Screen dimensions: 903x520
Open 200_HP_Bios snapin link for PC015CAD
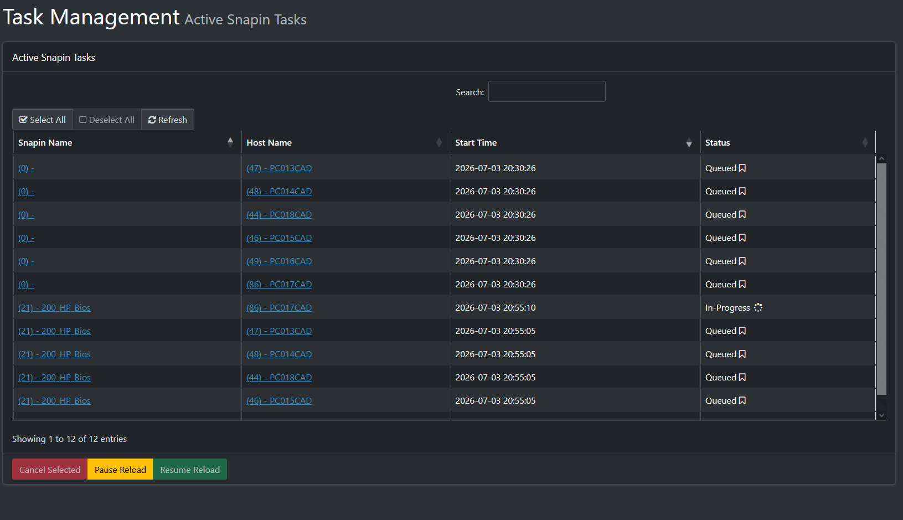(54, 400)
